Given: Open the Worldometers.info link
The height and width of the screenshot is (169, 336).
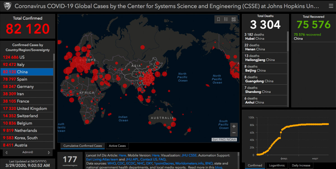Looking at the screenshot, I should [x=189, y=163].
